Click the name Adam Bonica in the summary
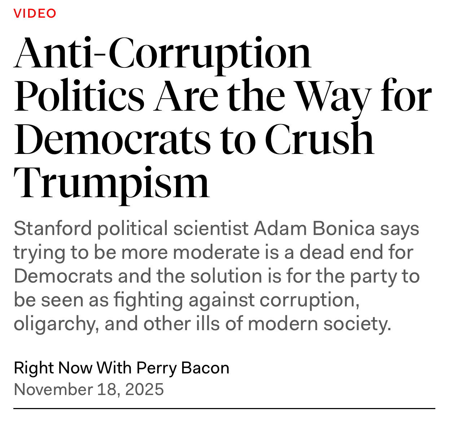This screenshot has width=457, height=421. coord(314,229)
